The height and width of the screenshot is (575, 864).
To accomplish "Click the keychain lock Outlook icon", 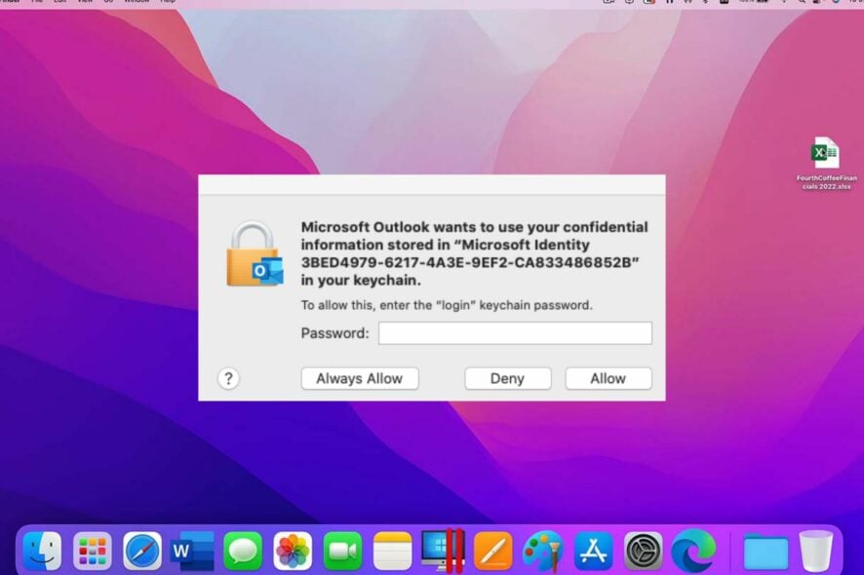I will [x=255, y=254].
